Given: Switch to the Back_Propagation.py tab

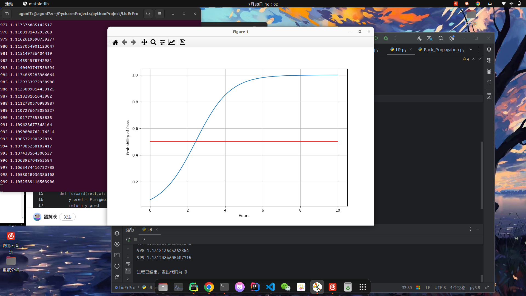Looking at the screenshot, I should 441,50.
